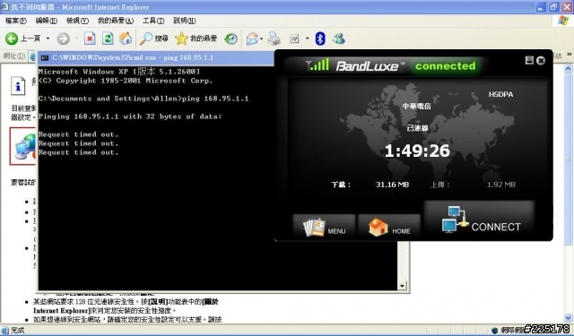Click the ping 168.95.1.1 command line
Screen dimensions: 574x336
pos(143,99)
